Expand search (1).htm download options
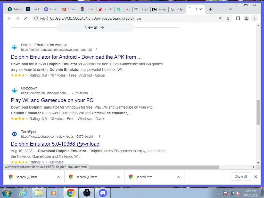Screen dimensions: 264x198 tap(119, 177)
